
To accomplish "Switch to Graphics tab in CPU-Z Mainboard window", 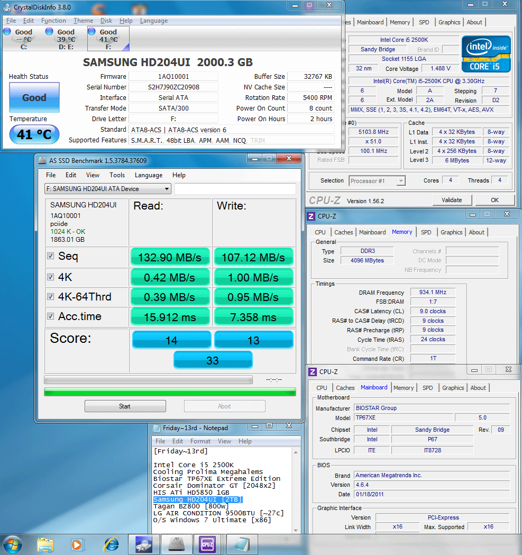I will pos(453,388).
